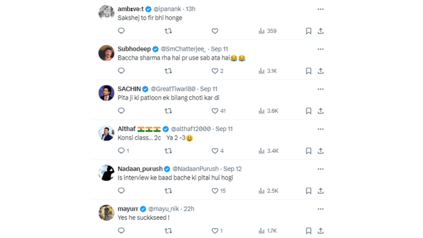423x238 pixels.
Task: Open more options for ipanank's tweet
Action: [x=320, y=9]
